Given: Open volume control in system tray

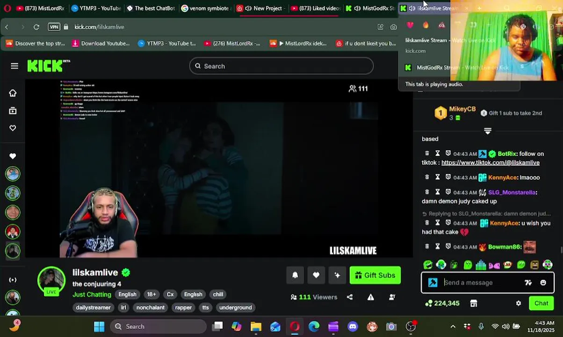Looking at the screenshot, I should point(505,327).
